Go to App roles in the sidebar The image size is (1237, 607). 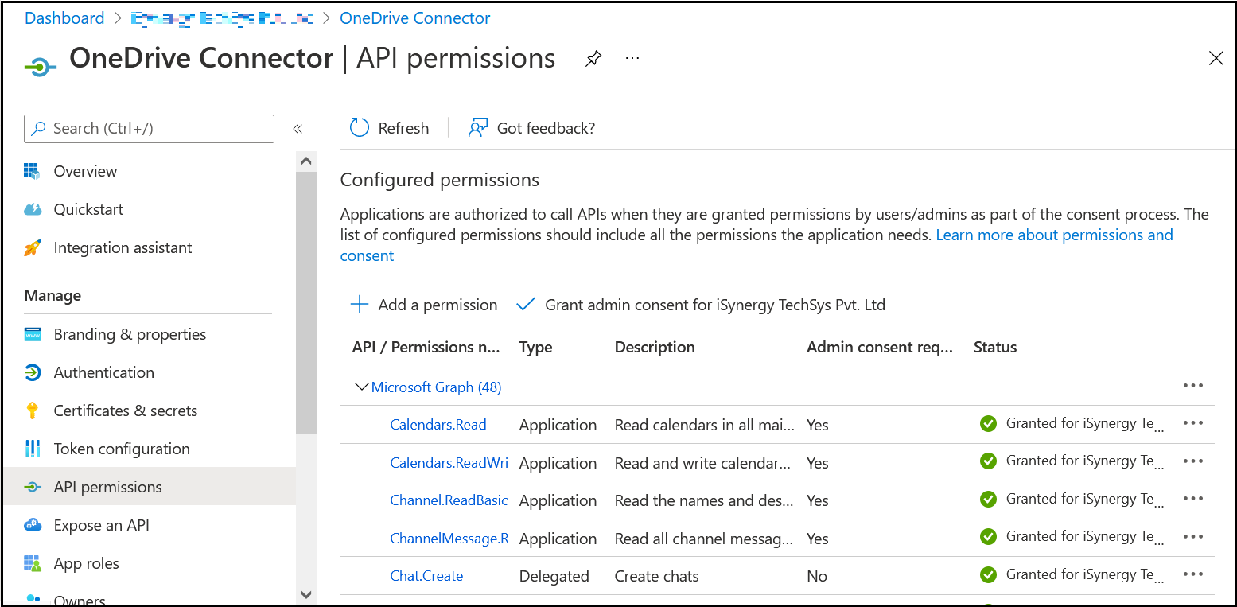(x=87, y=563)
